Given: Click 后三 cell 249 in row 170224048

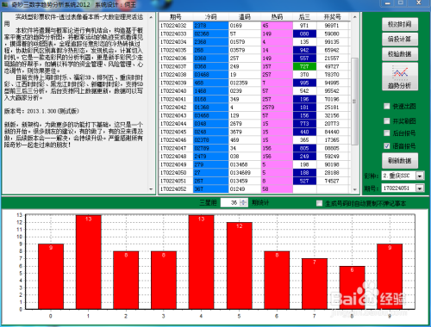Looking at the screenshot, I should click(304, 157).
